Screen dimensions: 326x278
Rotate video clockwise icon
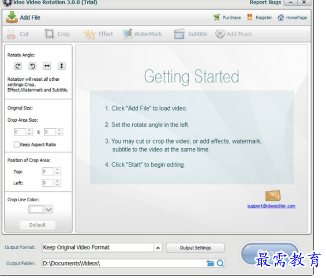tap(18, 66)
